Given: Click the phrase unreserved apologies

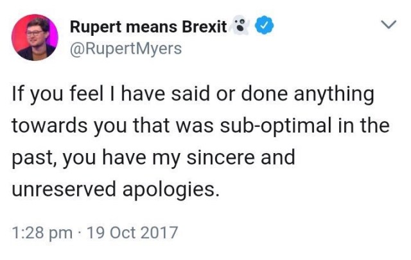Looking at the screenshot, I should pos(119,188).
